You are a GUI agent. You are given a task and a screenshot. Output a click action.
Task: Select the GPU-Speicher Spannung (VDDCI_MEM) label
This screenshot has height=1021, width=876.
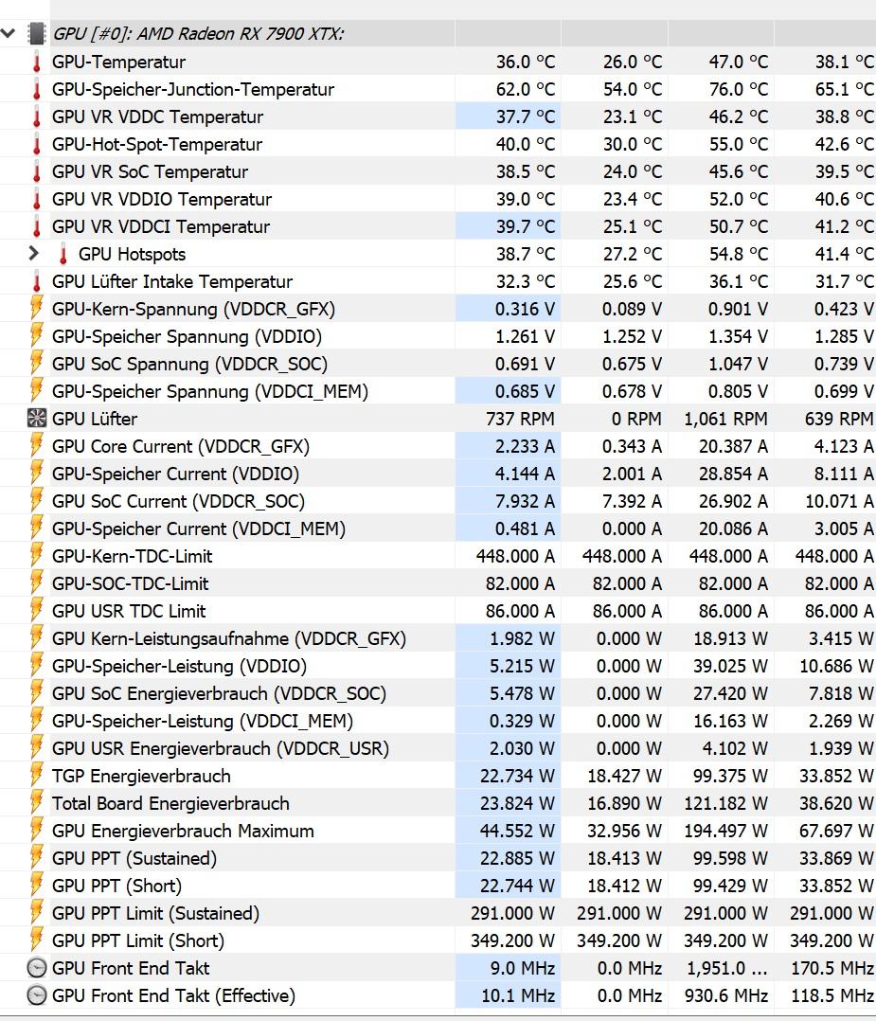(x=209, y=391)
